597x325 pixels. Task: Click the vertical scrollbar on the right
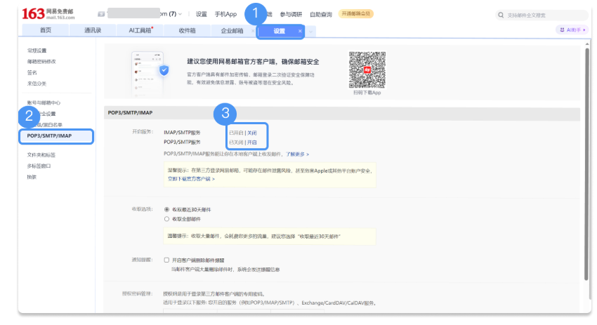pyautogui.click(x=586, y=164)
